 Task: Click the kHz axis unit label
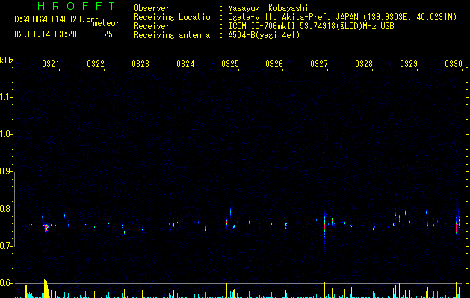[7, 60]
